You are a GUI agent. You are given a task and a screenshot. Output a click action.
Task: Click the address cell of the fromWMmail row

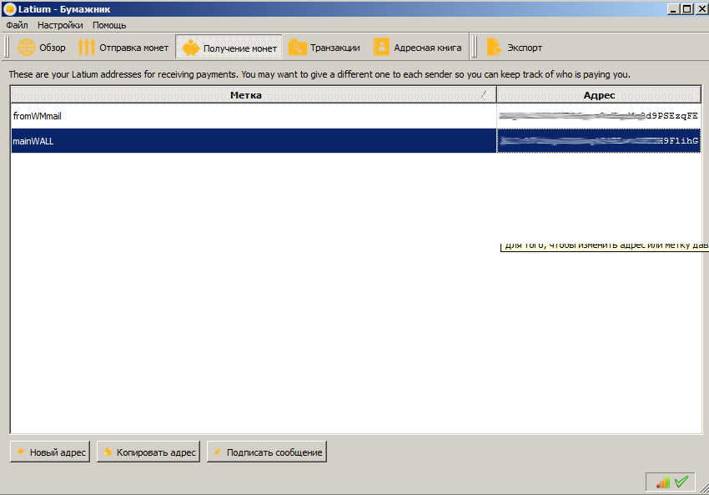point(598,117)
